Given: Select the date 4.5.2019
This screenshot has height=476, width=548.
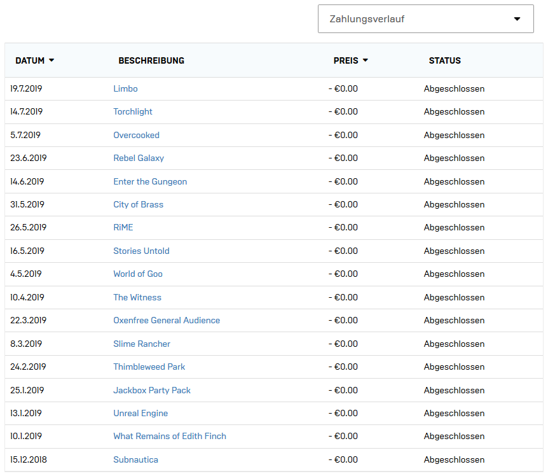Looking at the screenshot, I should pos(26,274).
